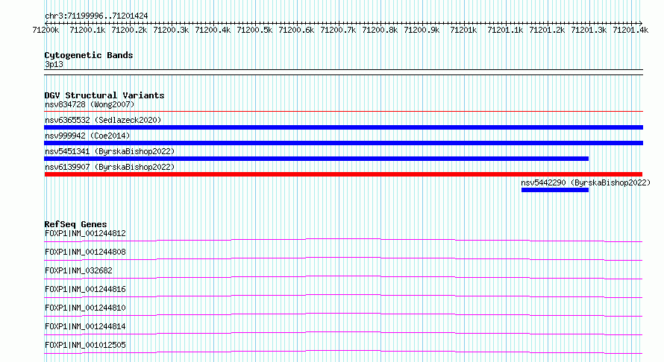Open gene label FOXP1|NM_001244814
664x362 pixels.
85,326
